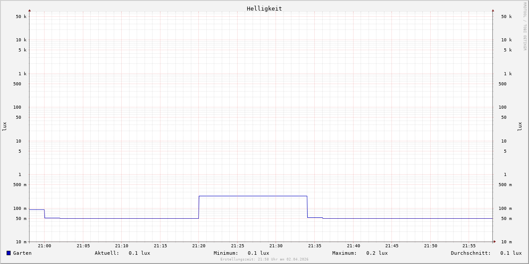Click the right axis 50 m label
This screenshot has width=529, height=264.
coord(507,219)
